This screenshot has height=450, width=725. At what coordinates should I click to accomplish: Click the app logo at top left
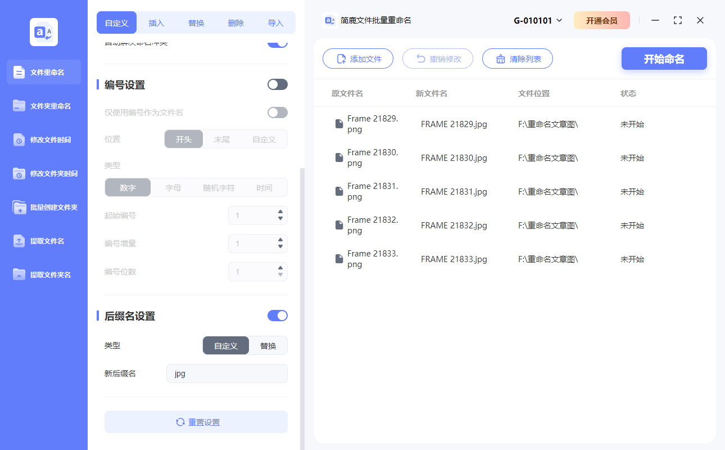pos(43,31)
